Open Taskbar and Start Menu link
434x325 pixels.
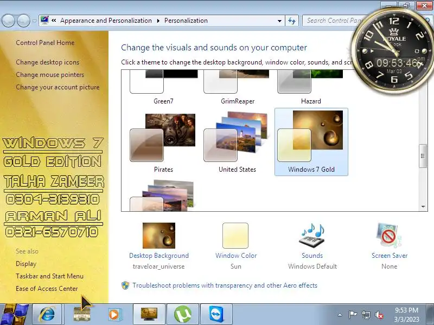49,276
